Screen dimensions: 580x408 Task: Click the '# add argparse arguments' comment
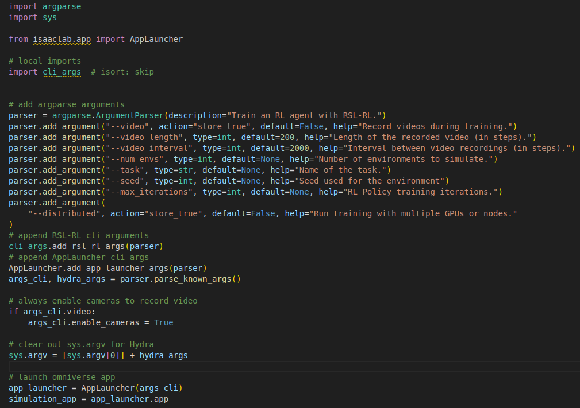pyautogui.click(x=67, y=104)
